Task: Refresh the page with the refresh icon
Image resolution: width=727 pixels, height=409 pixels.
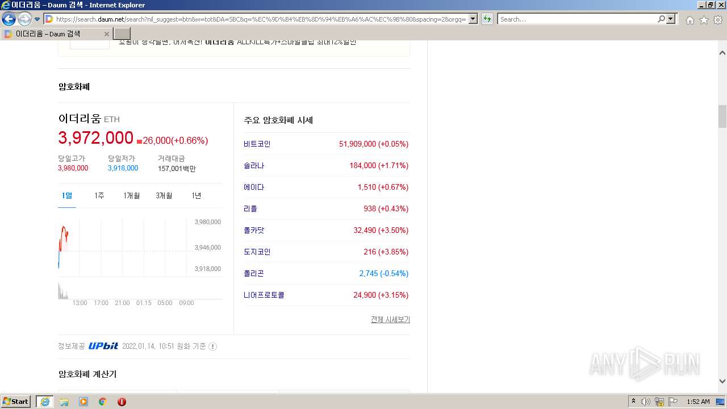Action: coord(487,19)
